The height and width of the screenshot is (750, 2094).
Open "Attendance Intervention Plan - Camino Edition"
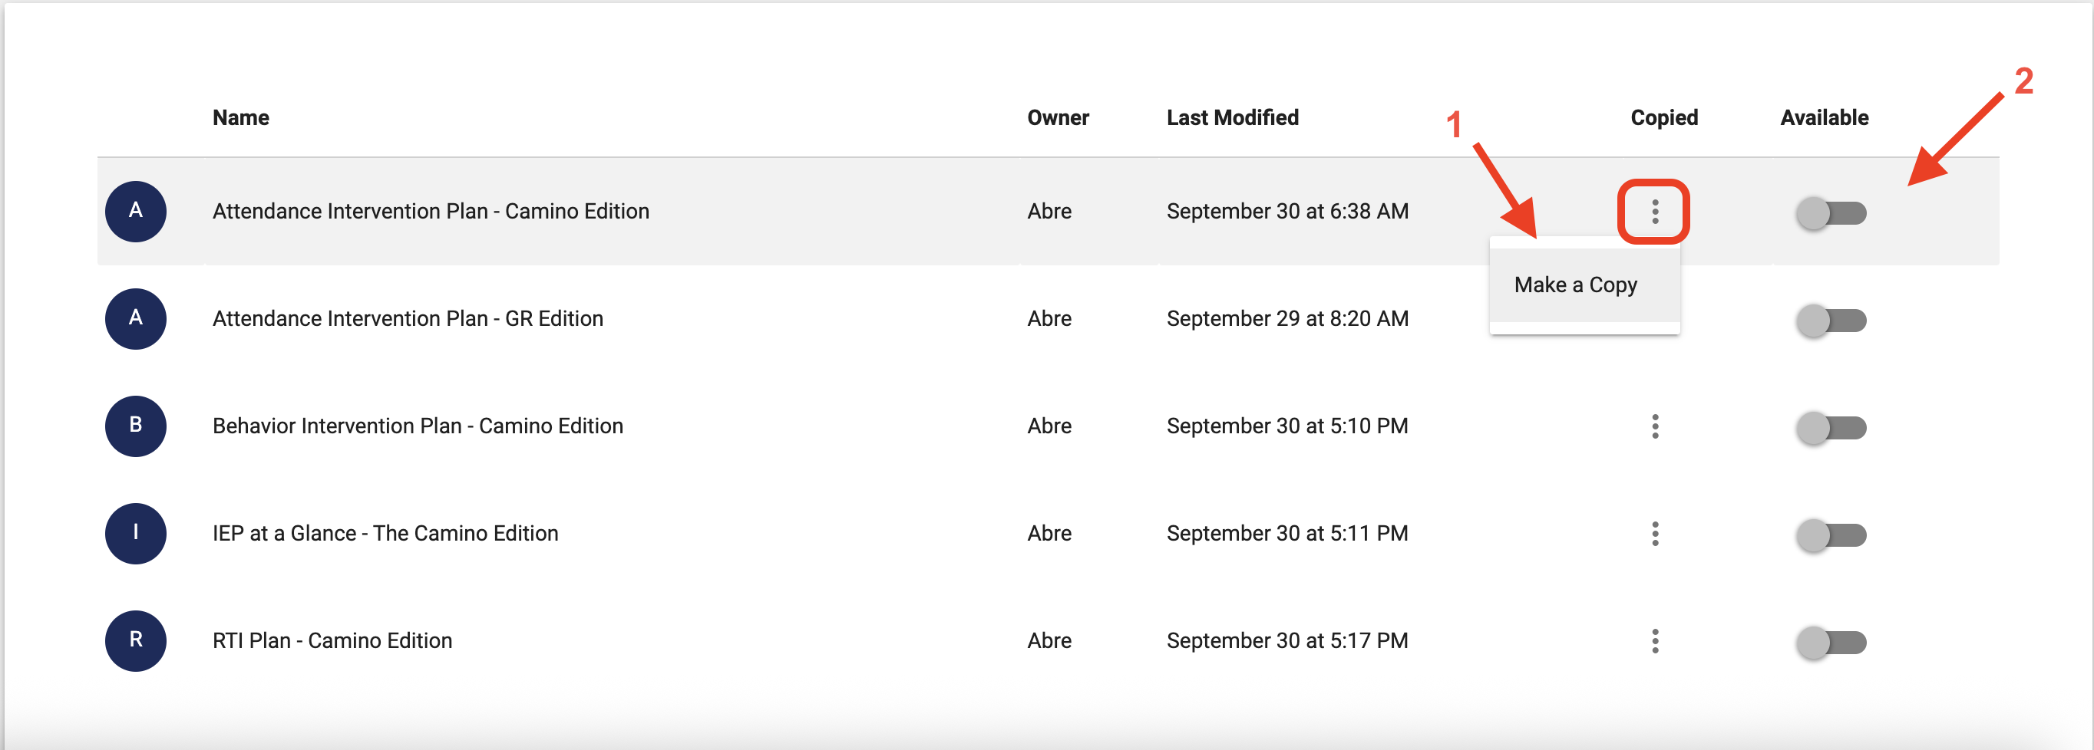click(431, 211)
